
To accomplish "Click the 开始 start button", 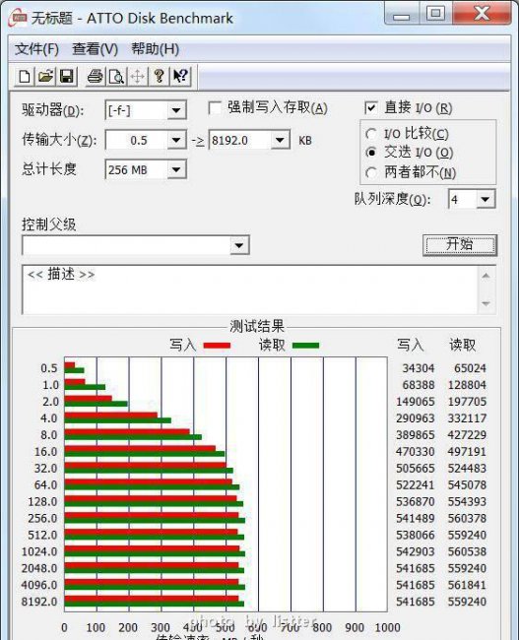I will click(460, 245).
